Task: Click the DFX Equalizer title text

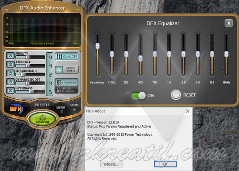Action: tap(163, 23)
